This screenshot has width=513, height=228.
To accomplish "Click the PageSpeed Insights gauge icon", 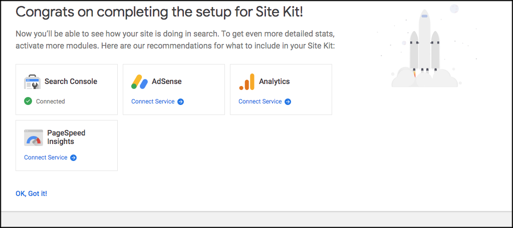I will (34, 137).
